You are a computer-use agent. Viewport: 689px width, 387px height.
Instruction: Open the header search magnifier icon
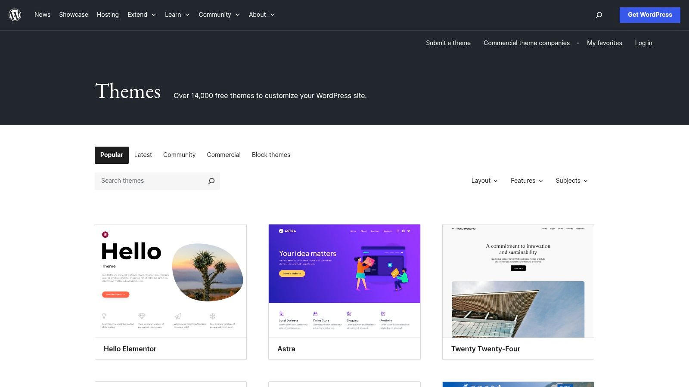tap(599, 15)
